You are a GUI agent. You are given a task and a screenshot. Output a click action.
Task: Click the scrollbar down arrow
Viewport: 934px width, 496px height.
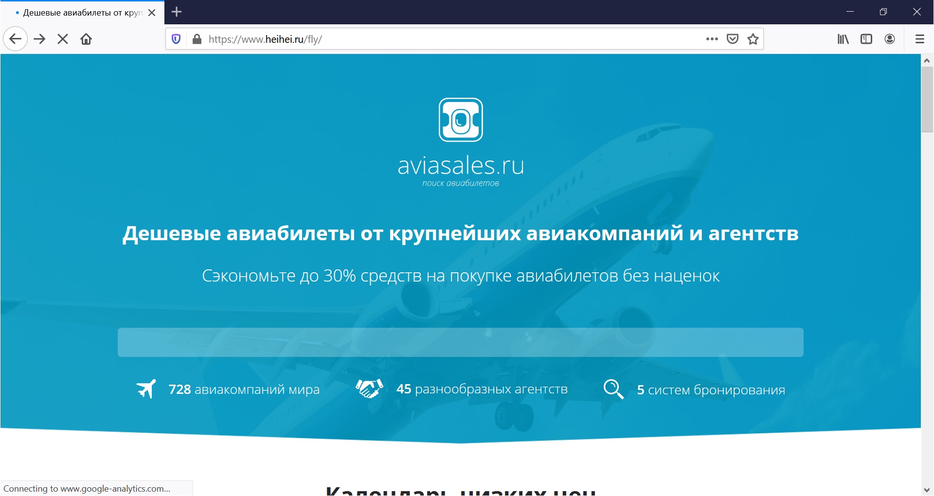tap(927, 490)
